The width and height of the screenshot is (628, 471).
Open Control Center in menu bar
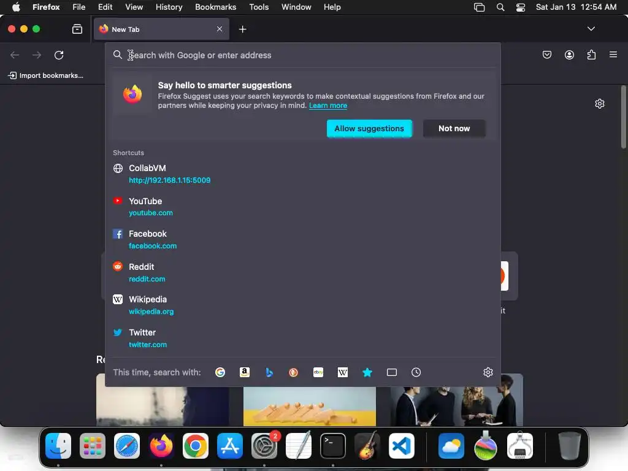[x=520, y=7]
